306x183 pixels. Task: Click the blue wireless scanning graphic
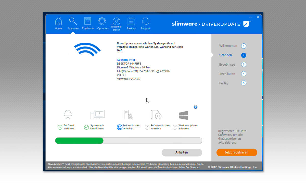pos(87,49)
